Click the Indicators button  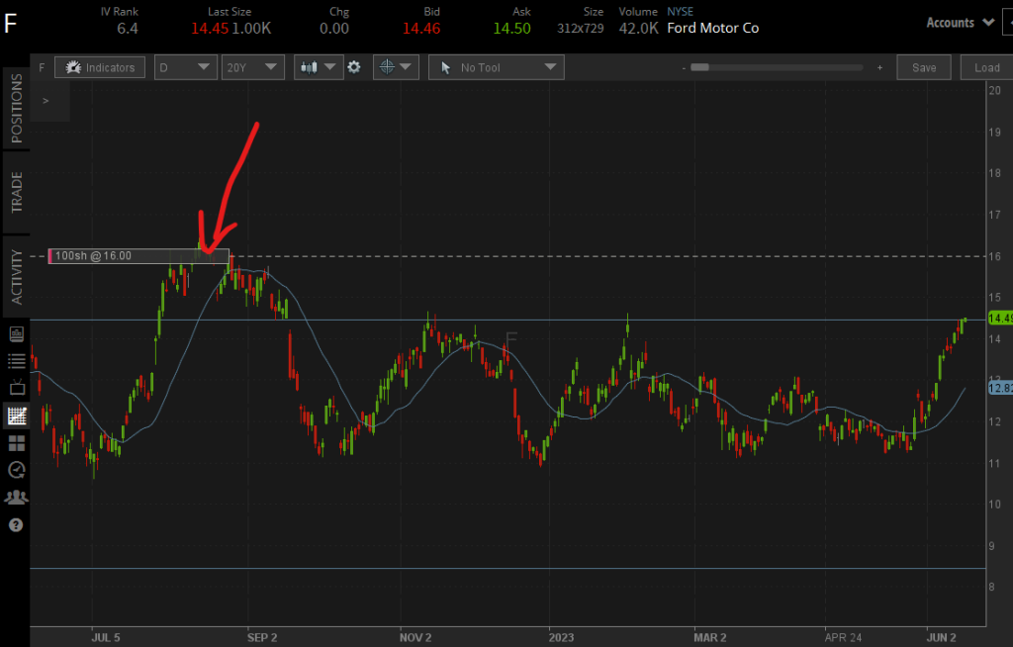click(101, 67)
